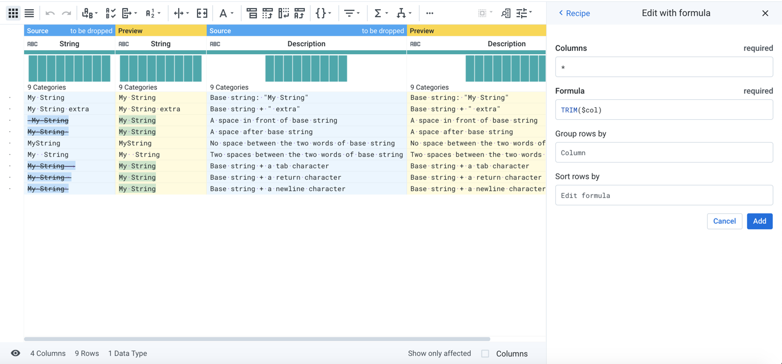Click the aggregate Sigma icon
The height and width of the screenshot is (364, 782).
click(378, 13)
